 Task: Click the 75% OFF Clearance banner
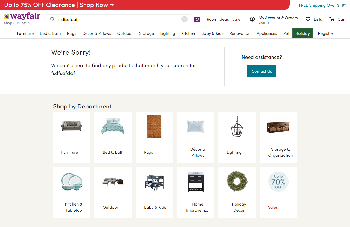tap(59, 5)
